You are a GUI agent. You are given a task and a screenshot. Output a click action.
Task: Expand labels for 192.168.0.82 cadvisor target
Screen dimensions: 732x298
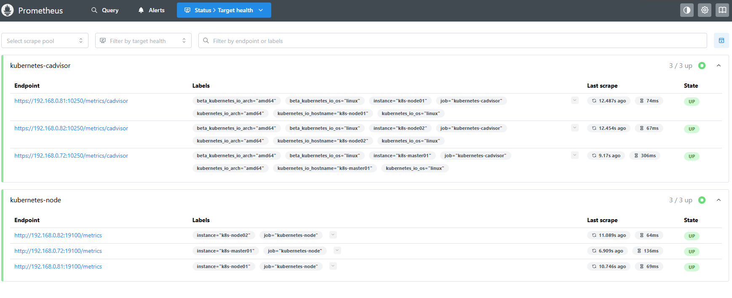coord(575,128)
